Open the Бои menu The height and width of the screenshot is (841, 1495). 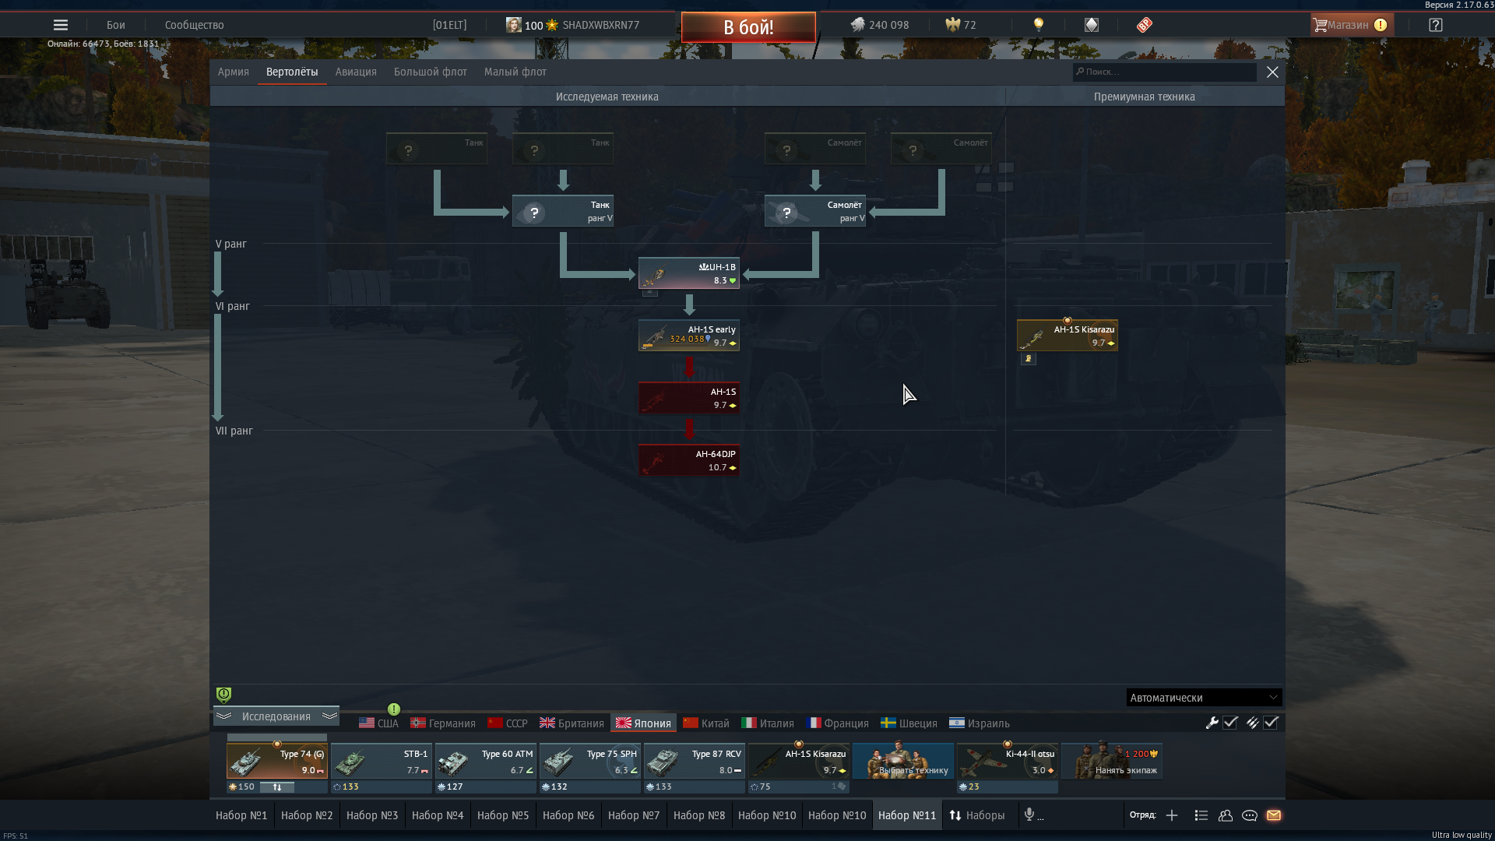[115, 25]
